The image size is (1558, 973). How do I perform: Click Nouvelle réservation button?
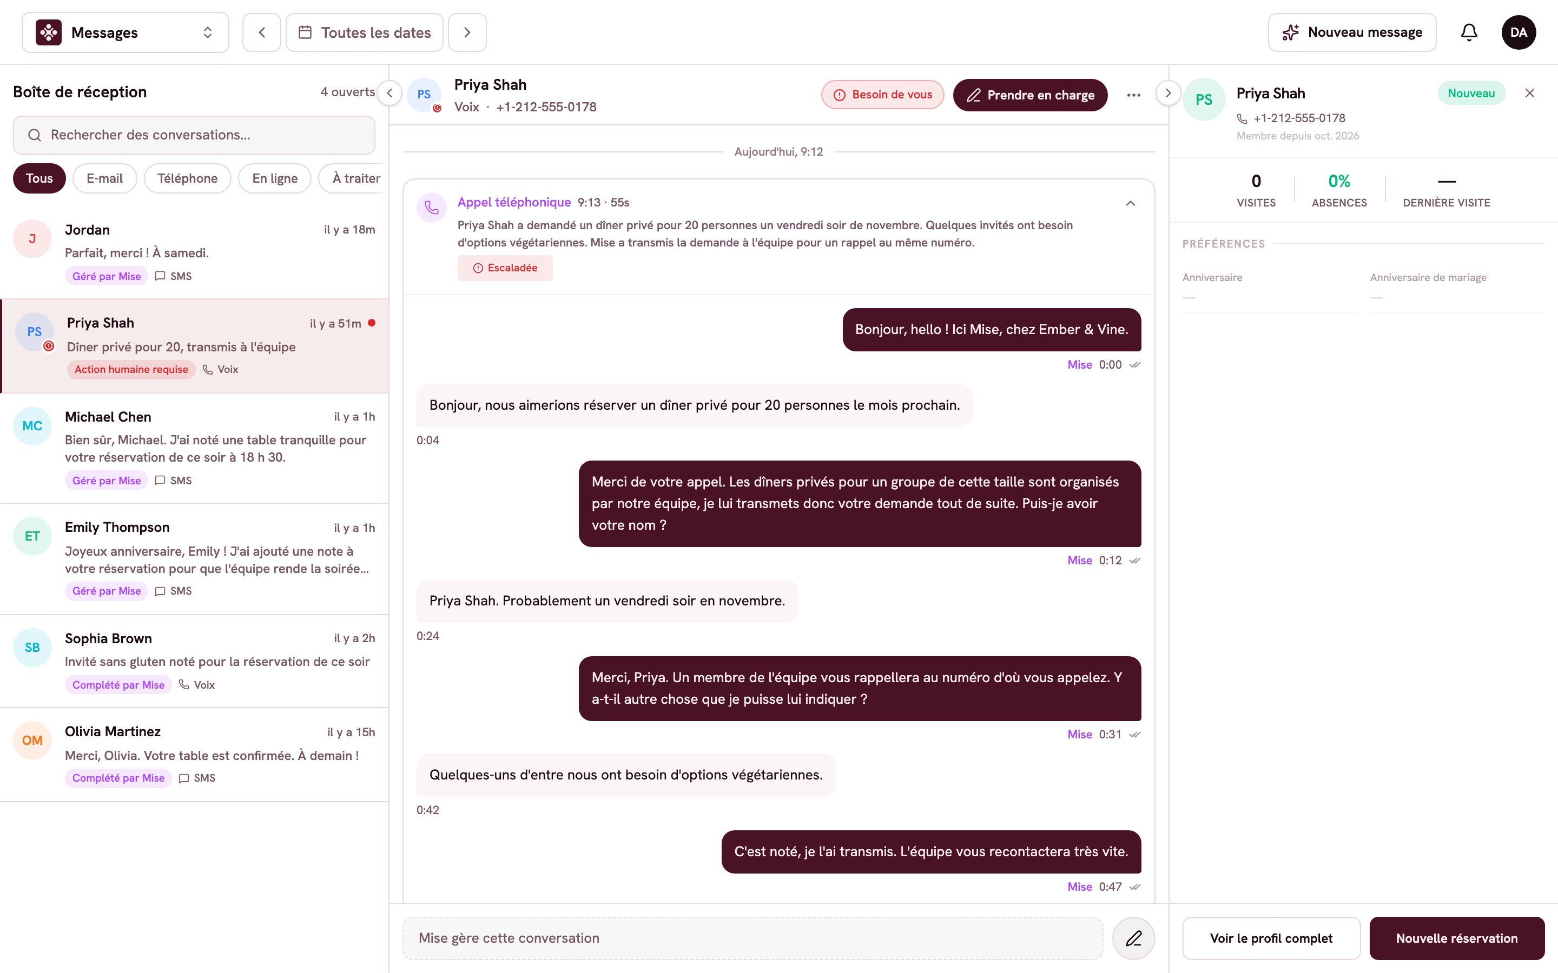pos(1457,938)
